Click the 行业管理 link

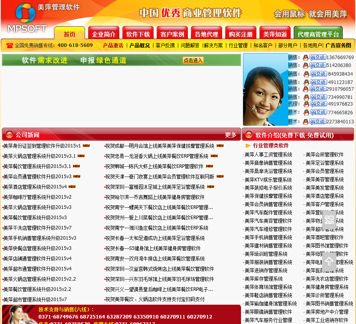[238, 45]
